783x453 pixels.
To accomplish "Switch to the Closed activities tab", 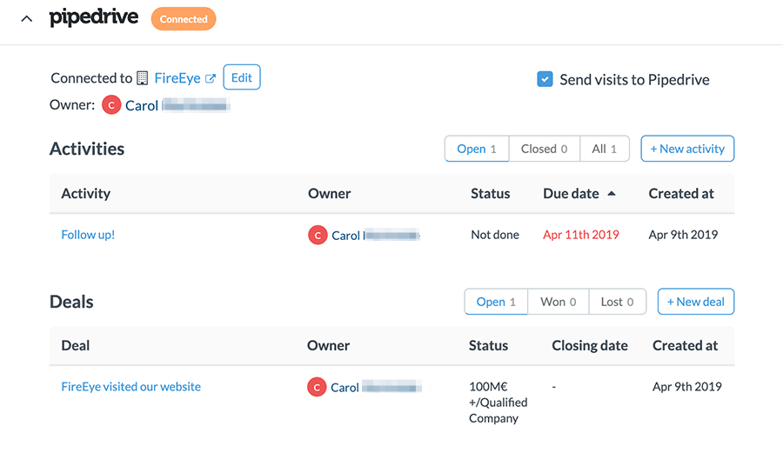I will point(545,149).
